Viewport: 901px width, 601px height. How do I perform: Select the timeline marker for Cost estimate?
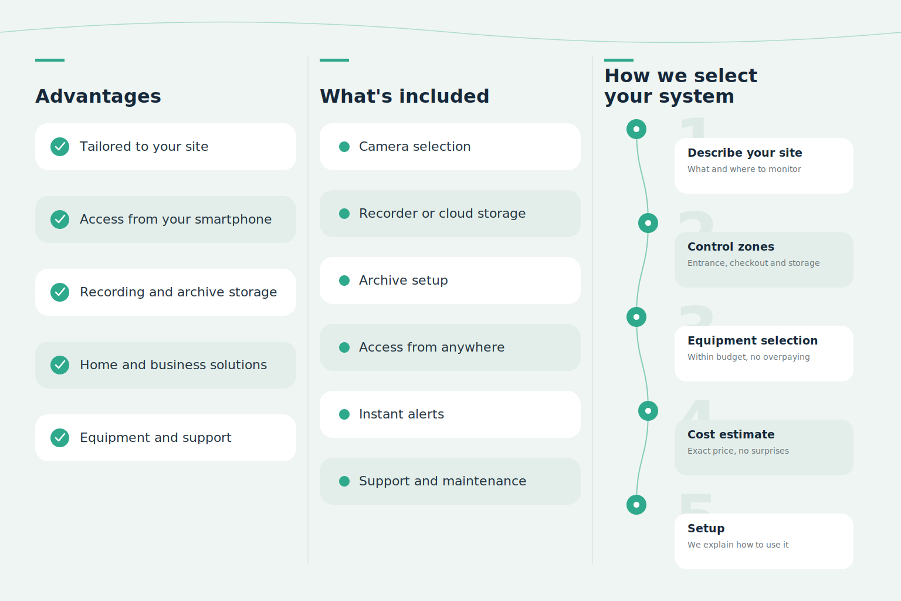point(648,411)
